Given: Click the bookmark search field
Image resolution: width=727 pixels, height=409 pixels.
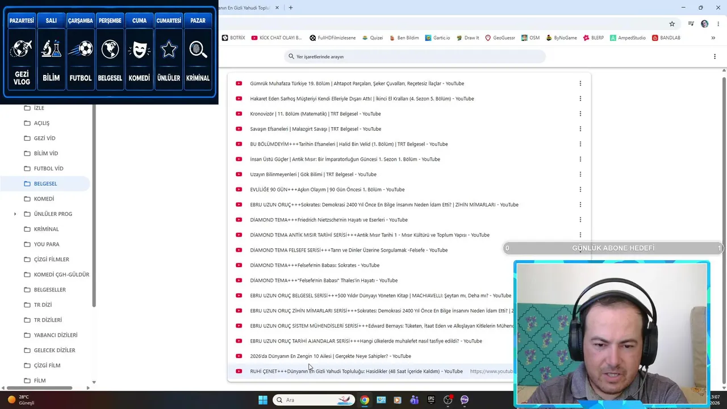Looking at the screenshot, I should (x=415, y=57).
